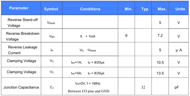Click the VRWM symbol cell
This screenshot has height=96, width=190.
[x=52, y=22]
